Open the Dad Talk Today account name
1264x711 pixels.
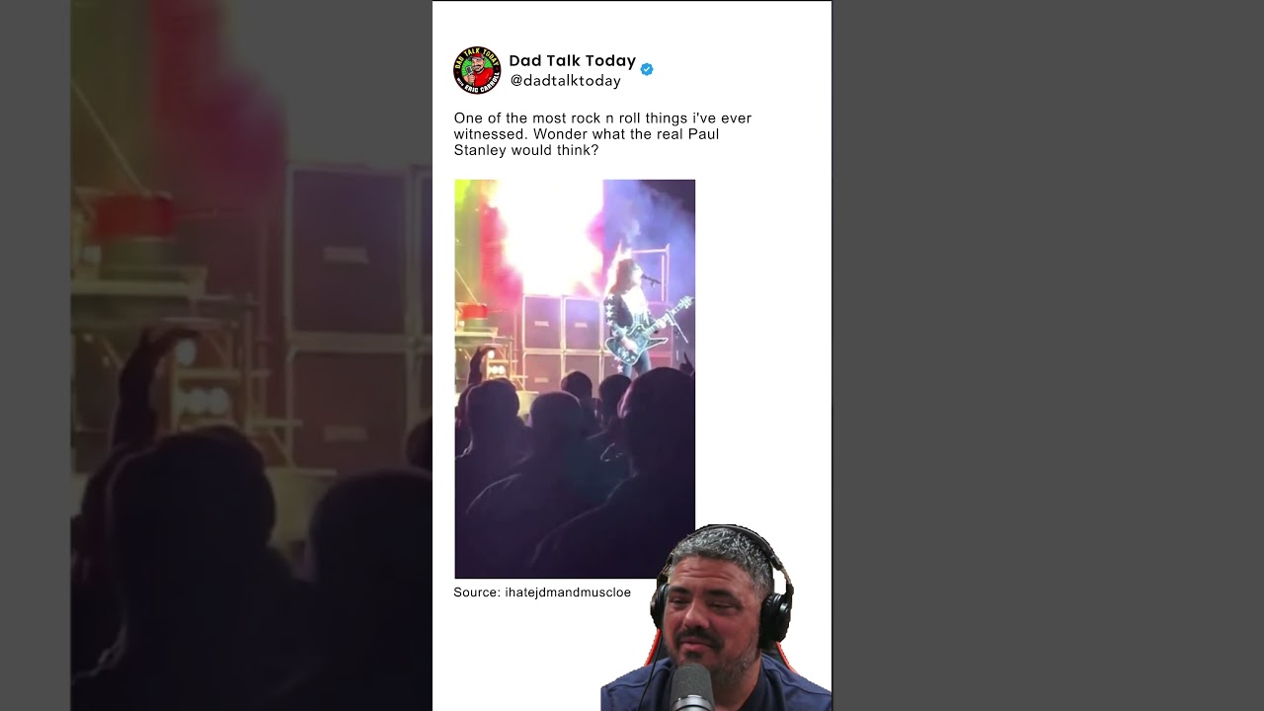click(572, 61)
